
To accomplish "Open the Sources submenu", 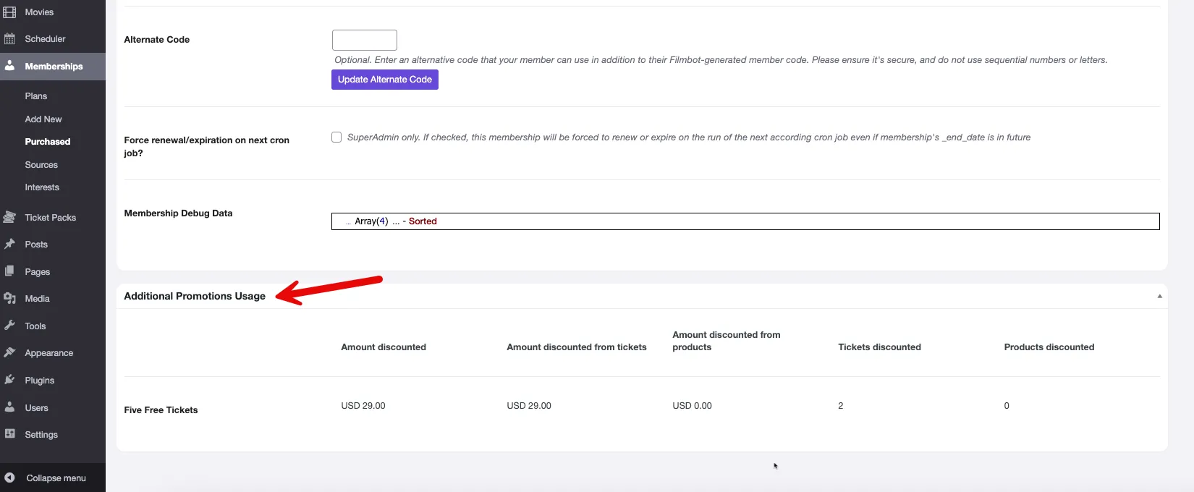I will coord(41,165).
